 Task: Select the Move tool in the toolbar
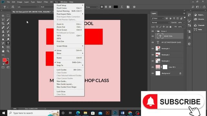(x=3, y=16)
